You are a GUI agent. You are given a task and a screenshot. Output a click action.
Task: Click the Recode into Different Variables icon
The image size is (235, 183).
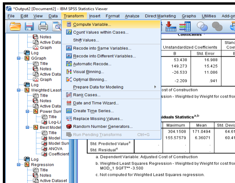point(69,56)
